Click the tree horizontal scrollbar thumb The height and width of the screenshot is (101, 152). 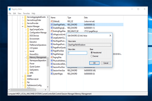click(23, 90)
